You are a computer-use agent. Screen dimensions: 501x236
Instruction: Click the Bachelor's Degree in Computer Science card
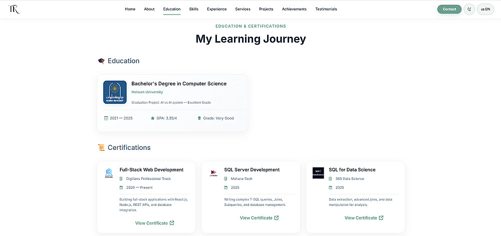(172, 103)
